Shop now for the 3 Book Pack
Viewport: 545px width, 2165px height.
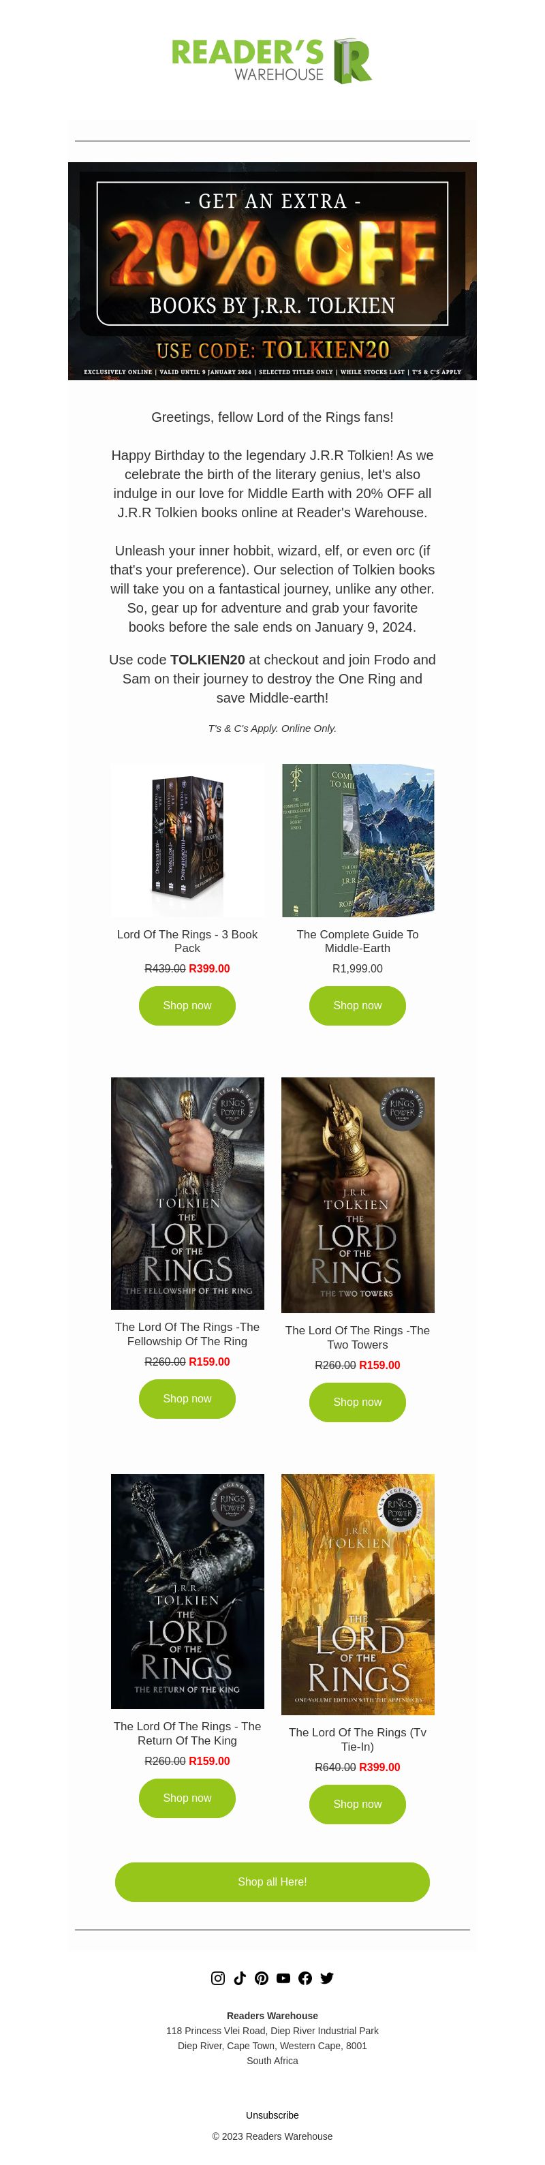pyautogui.click(x=187, y=1005)
